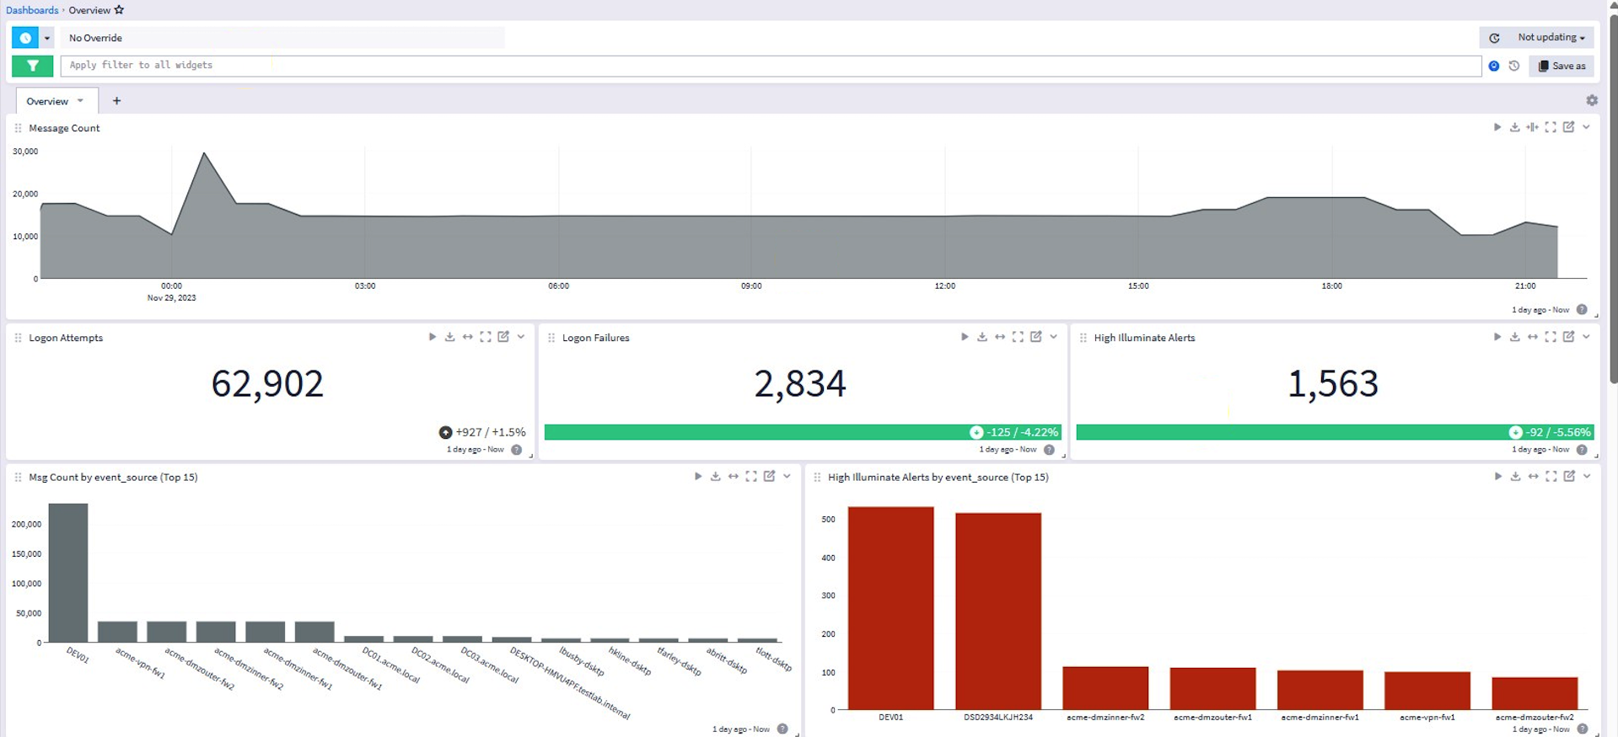Image resolution: width=1618 pixels, height=737 pixels.
Task: Open the Not updating refresh dropdown
Action: (x=1551, y=38)
